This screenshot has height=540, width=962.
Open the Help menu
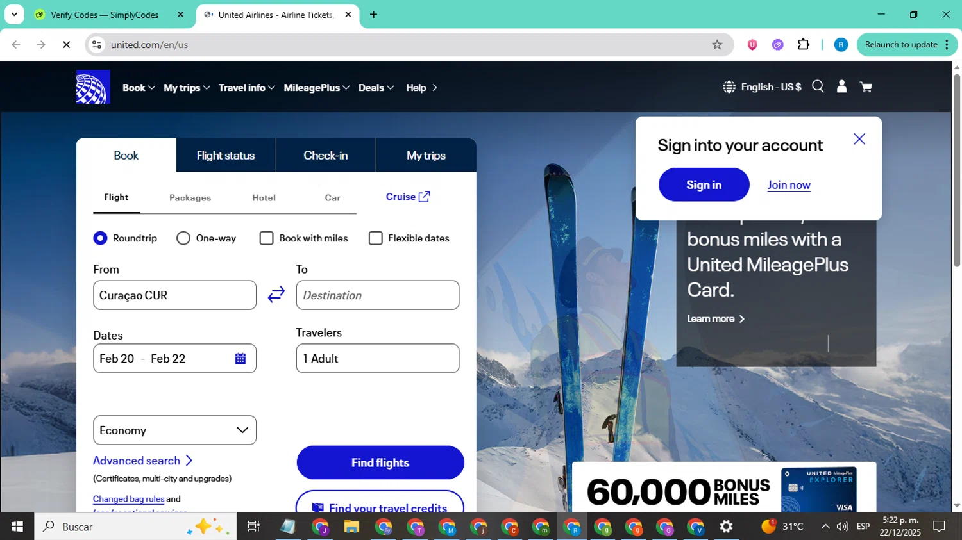421,88
